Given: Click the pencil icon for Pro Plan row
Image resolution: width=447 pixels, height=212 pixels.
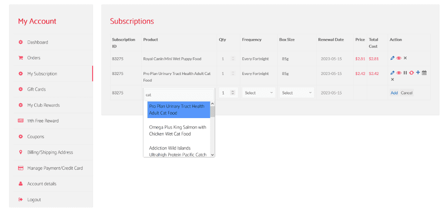Looking at the screenshot, I should pyautogui.click(x=392, y=73).
